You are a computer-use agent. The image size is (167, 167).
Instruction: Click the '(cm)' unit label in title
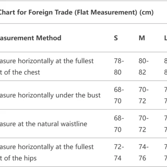[x=146, y=12]
